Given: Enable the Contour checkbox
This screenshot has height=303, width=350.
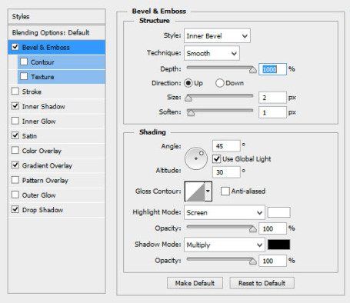Looking at the screenshot, I should pyautogui.click(x=24, y=62).
